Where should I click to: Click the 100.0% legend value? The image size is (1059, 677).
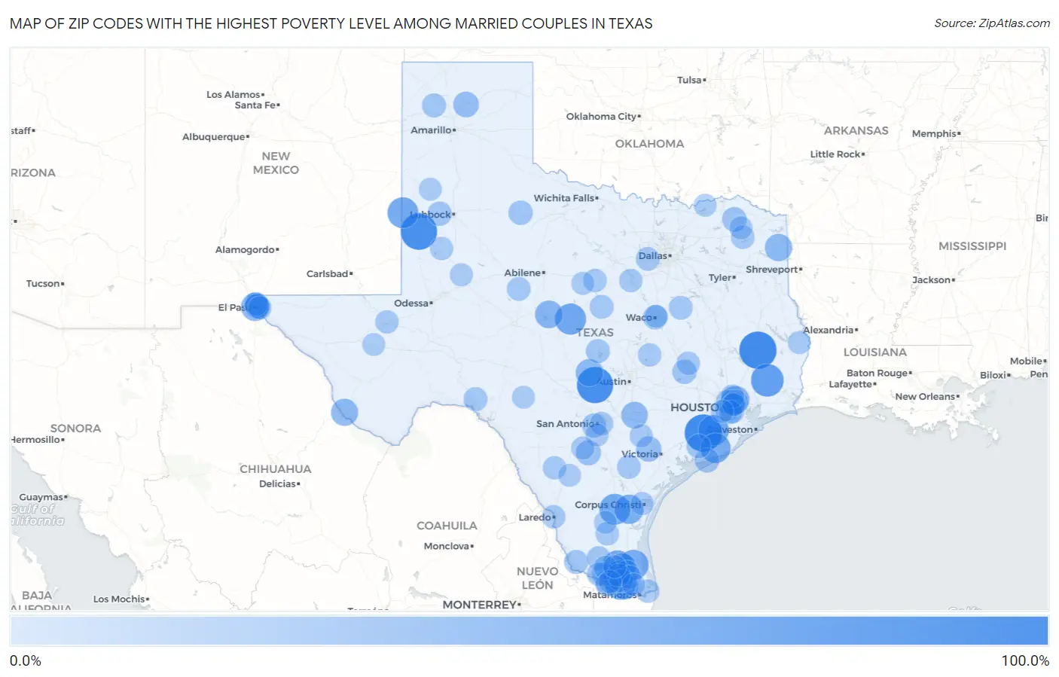click(x=1025, y=661)
